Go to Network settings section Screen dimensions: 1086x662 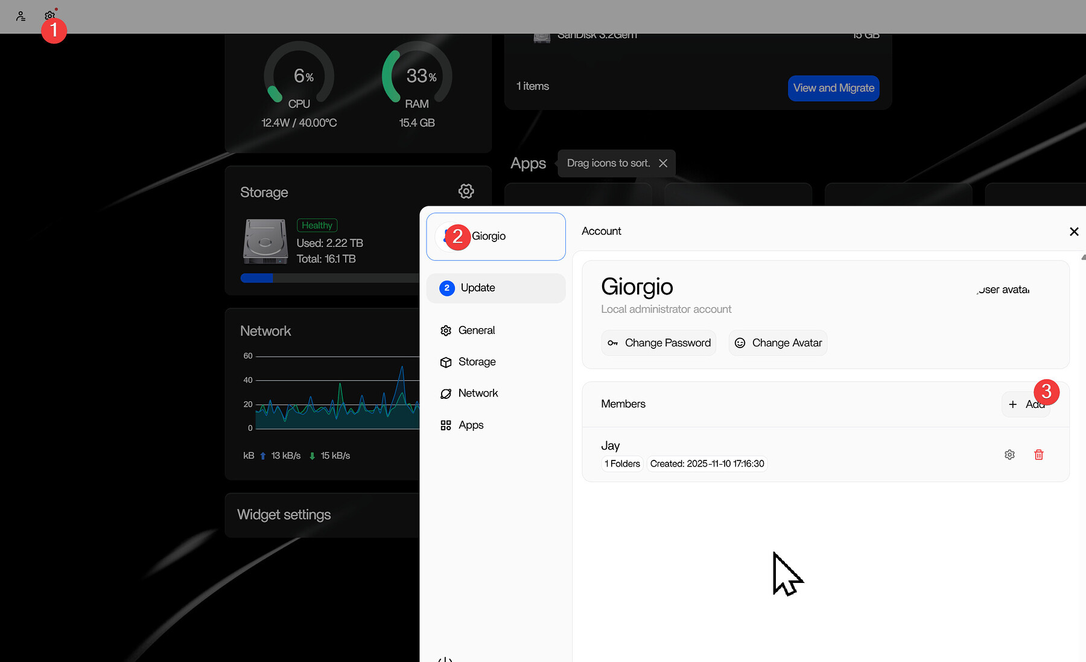click(478, 393)
